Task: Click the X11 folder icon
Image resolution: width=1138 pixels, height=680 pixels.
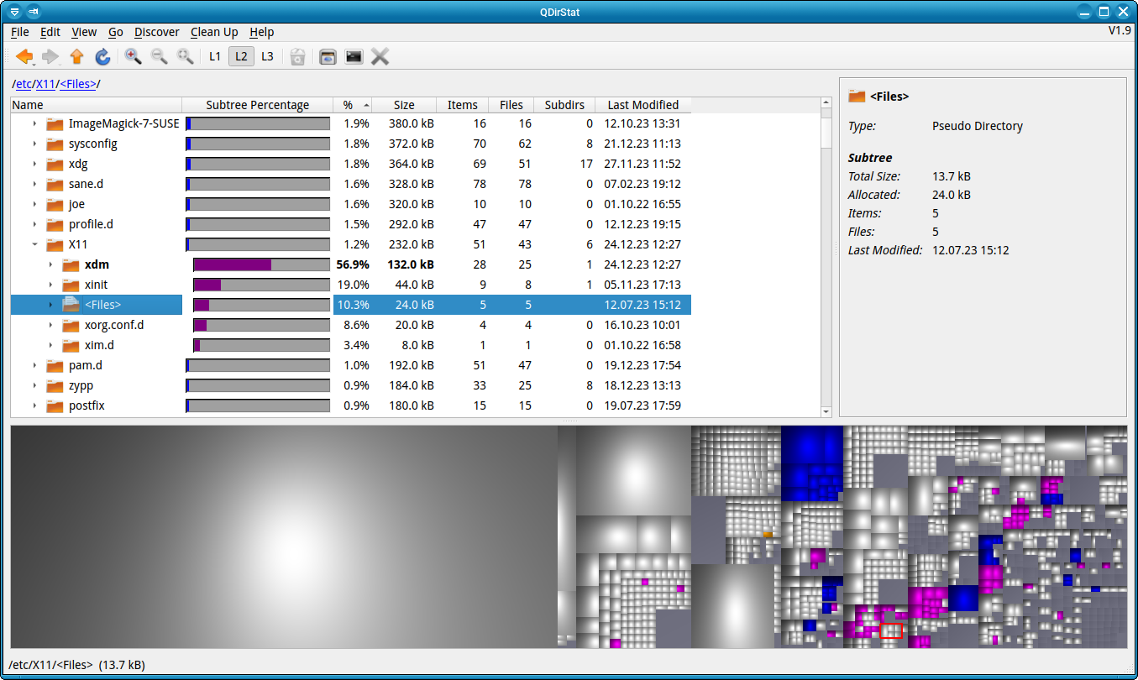Action: (55, 244)
